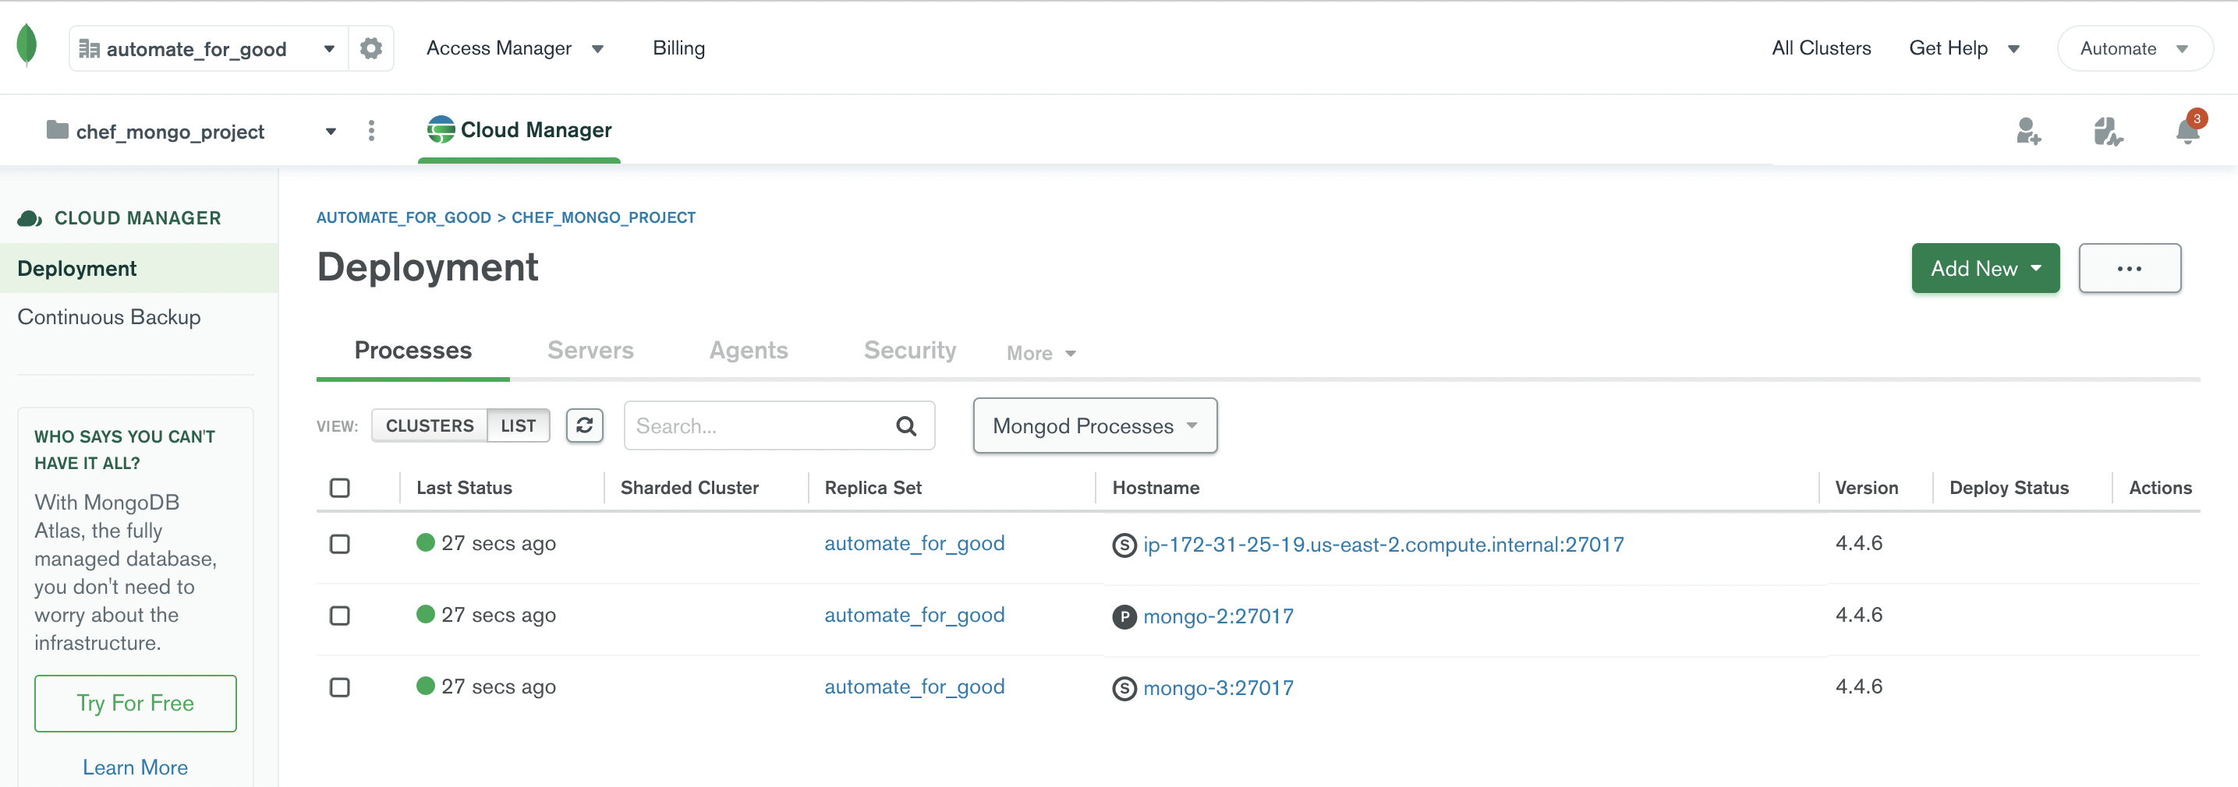The height and width of the screenshot is (787, 2238).
Task: Open the Billing page
Action: point(678,48)
